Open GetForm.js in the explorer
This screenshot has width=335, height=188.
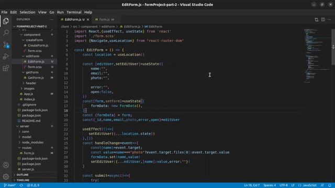click(36, 78)
